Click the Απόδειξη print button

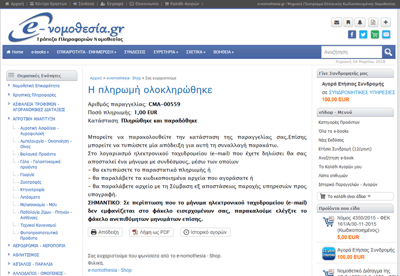[x=105, y=232]
